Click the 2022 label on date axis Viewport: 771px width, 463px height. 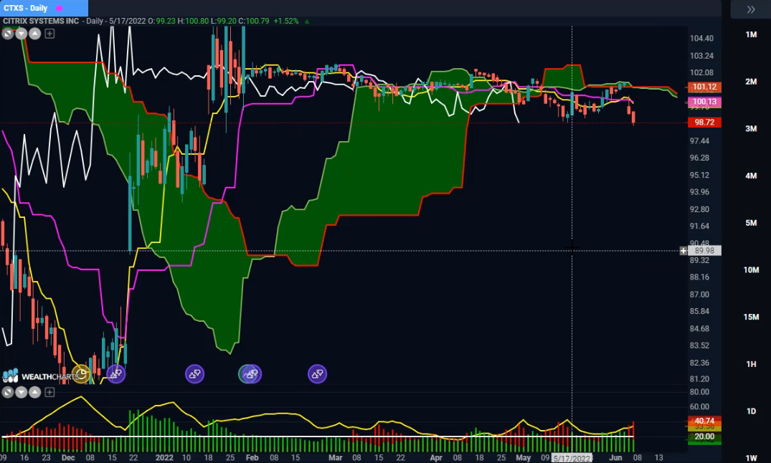tap(164, 457)
